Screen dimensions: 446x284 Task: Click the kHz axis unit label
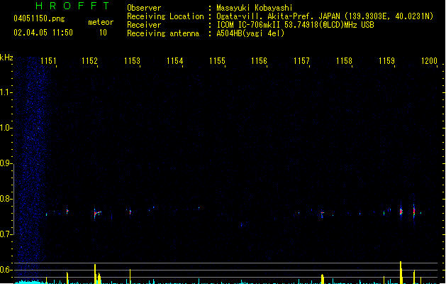6,58
